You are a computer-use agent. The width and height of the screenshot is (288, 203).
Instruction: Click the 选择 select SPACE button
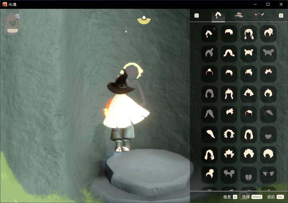[x=252, y=197]
